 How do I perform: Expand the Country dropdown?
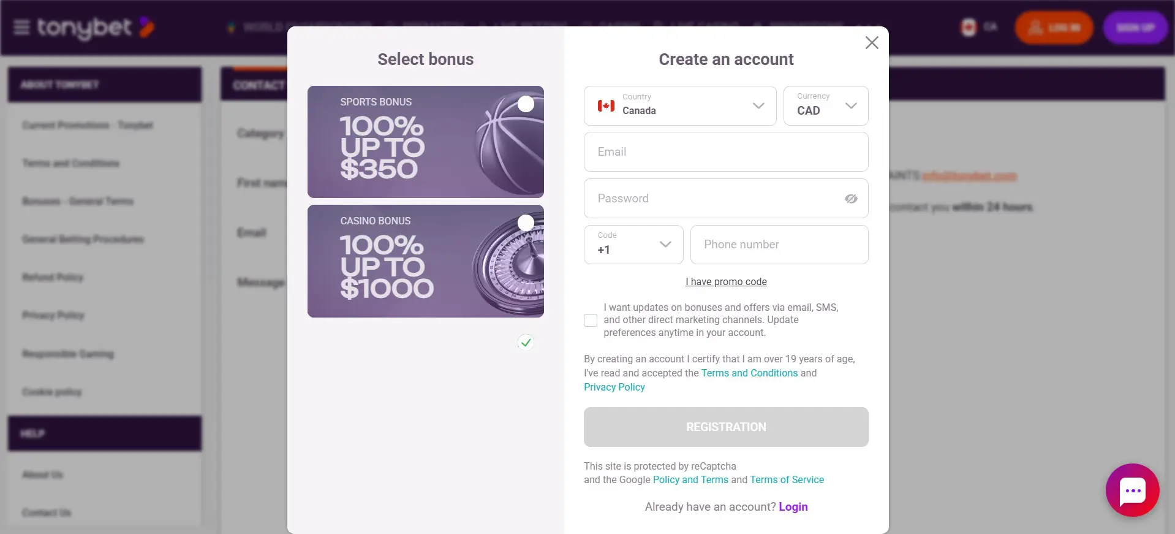[758, 105]
